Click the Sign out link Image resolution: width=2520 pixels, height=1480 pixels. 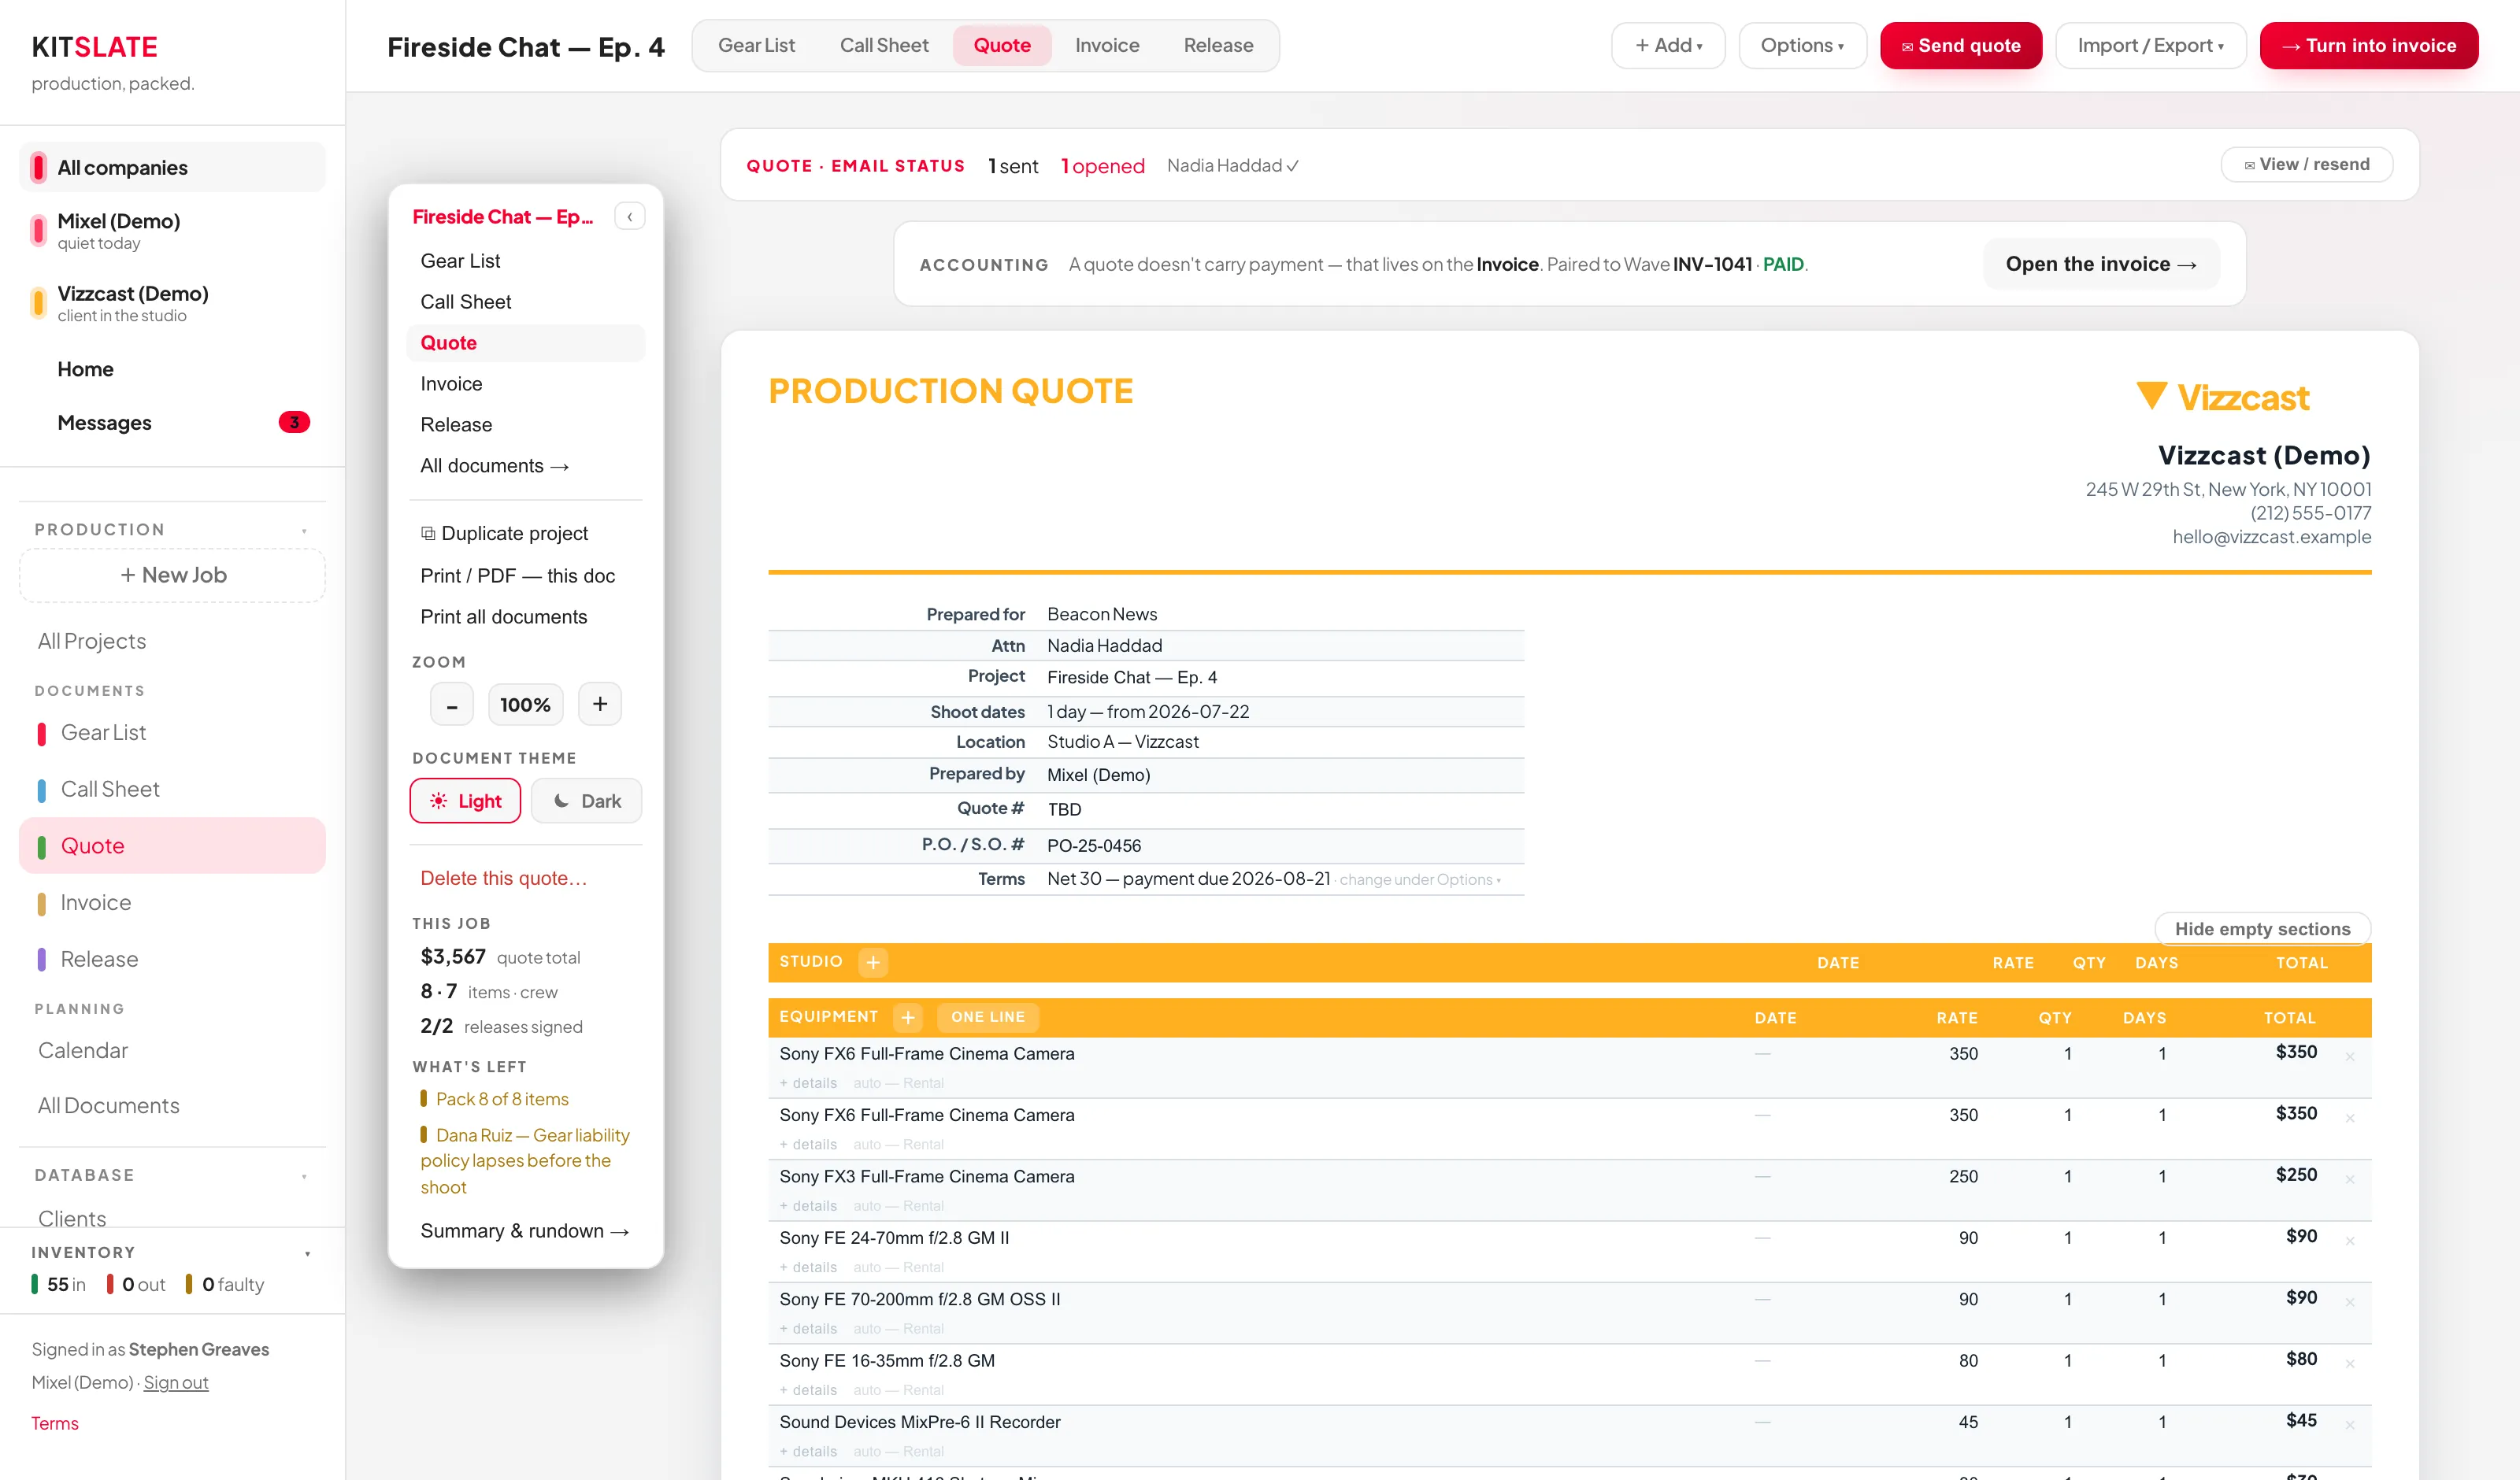(x=176, y=1382)
